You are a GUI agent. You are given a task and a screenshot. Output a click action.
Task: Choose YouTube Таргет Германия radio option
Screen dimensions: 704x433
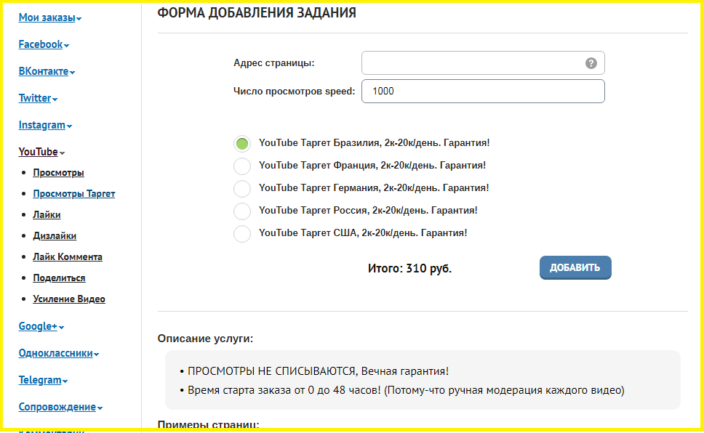[x=242, y=188]
